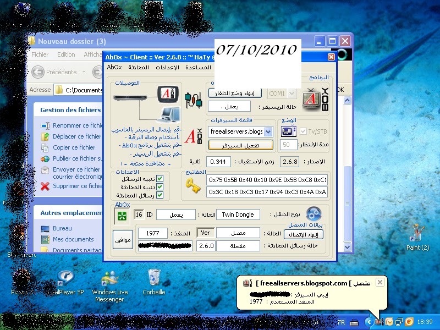The height and width of the screenshot is (330, 440).
Task: Open the Précédente history dropdown arrow
Action: point(84,72)
